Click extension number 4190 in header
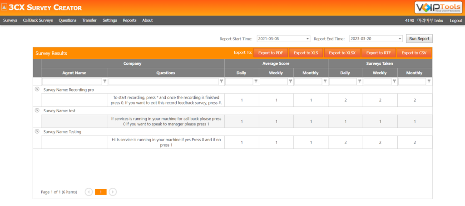The width and height of the screenshot is (465, 206). coord(410,21)
